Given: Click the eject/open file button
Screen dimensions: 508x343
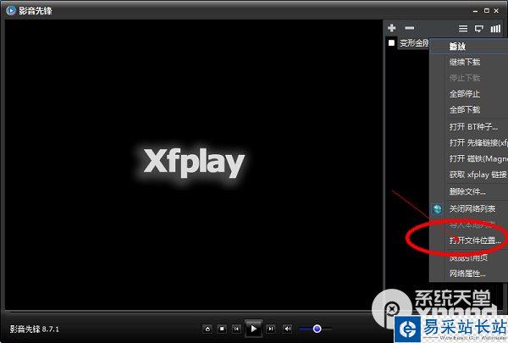Looking at the screenshot, I should coord(207,329).
